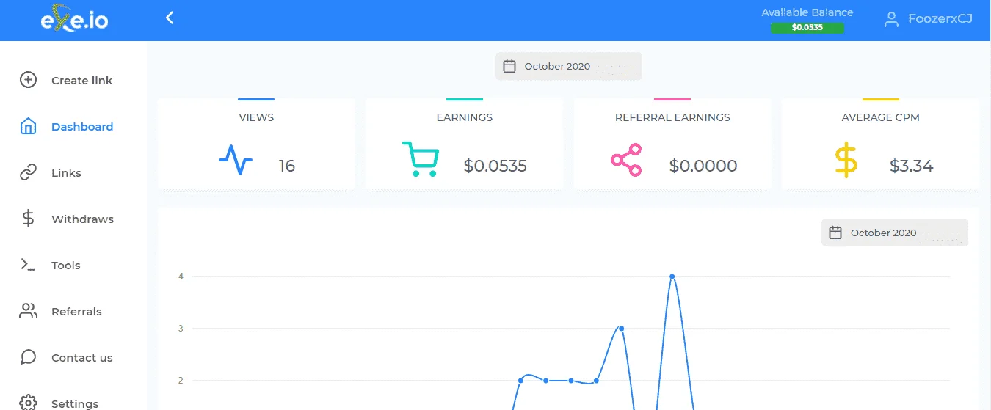This screenshot has width=991, height=410.
Task: Open the Withdraws menu item
Action: 82,219
